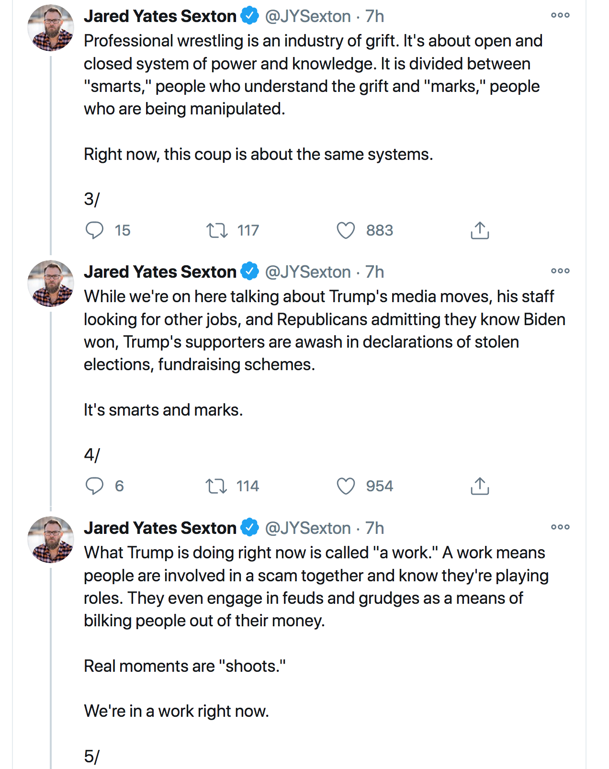Reply to tweet 4/ with 6 replies

(x=94, y=486)
